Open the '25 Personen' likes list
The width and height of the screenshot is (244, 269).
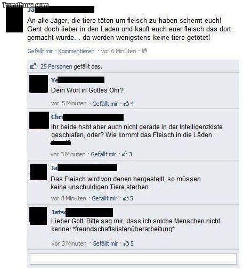click(x=56, y=66)
